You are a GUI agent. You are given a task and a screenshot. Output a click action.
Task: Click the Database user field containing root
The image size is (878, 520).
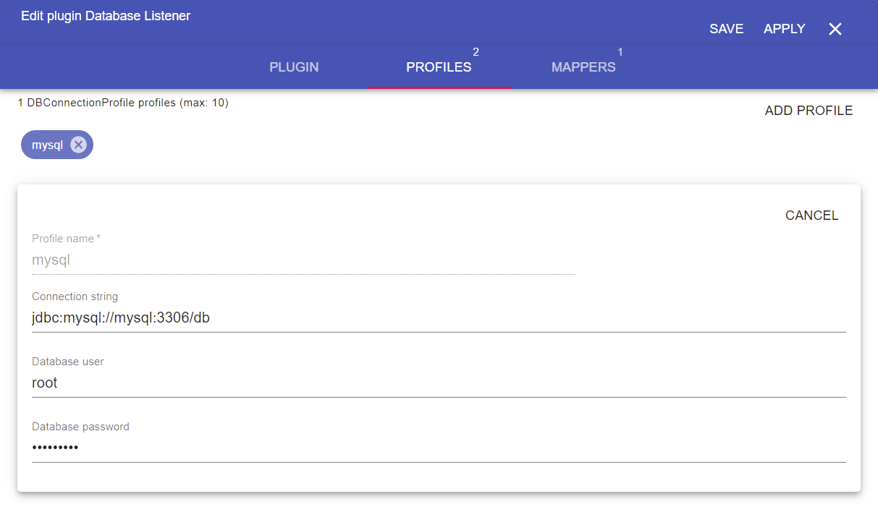[x=439, y=383]
